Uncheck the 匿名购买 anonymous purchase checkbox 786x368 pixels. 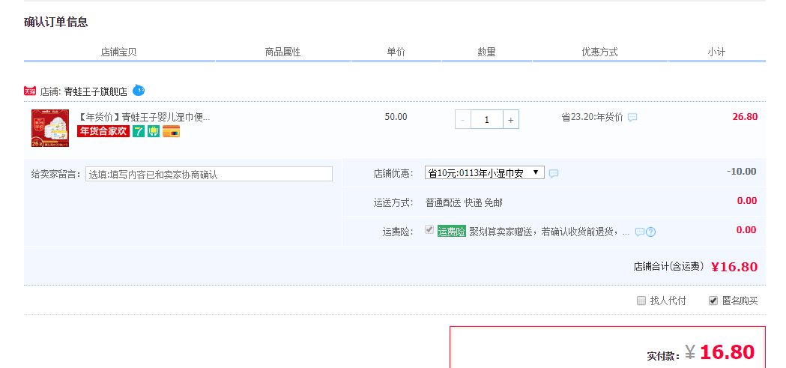(713, 301)
